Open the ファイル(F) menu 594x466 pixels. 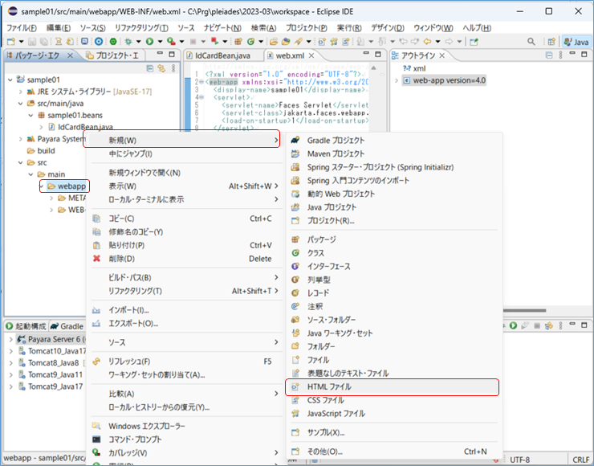[21, 27]
